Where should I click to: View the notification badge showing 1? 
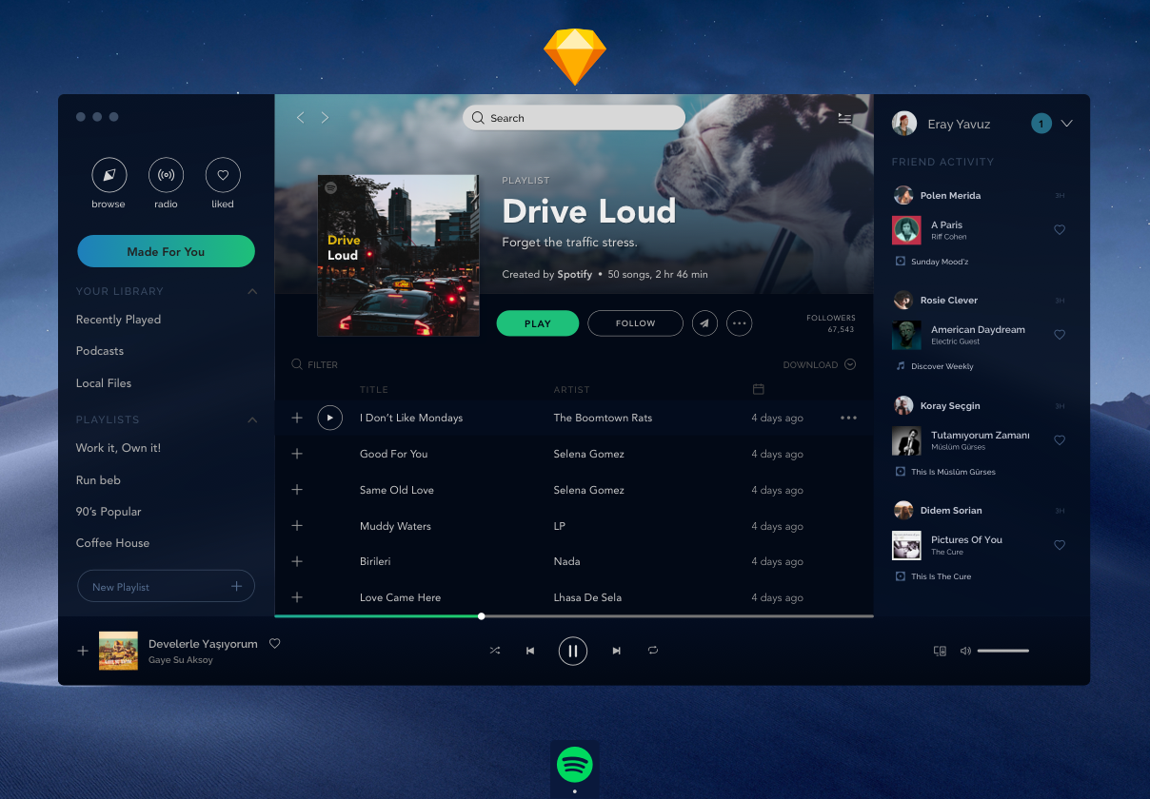1041,124
